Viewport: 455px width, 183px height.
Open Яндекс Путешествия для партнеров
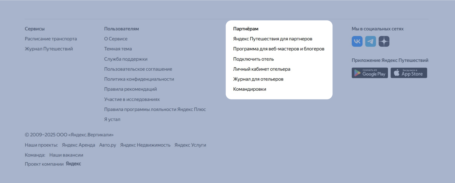coord(272,39)
